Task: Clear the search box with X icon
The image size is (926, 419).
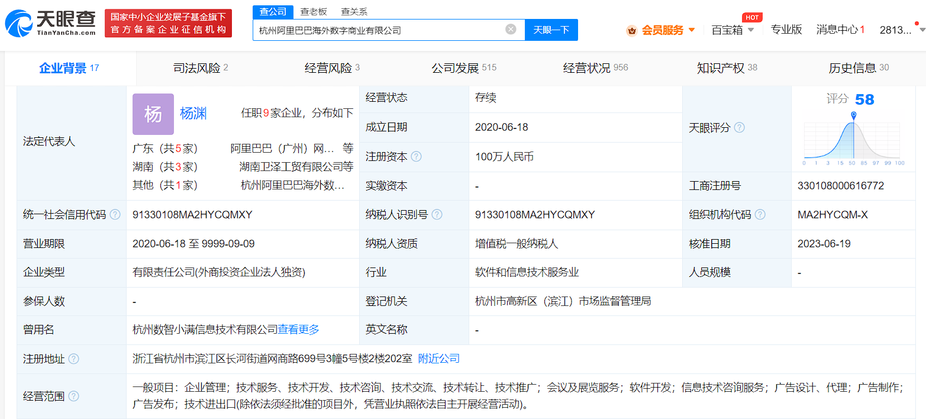Action: (511, 30)
